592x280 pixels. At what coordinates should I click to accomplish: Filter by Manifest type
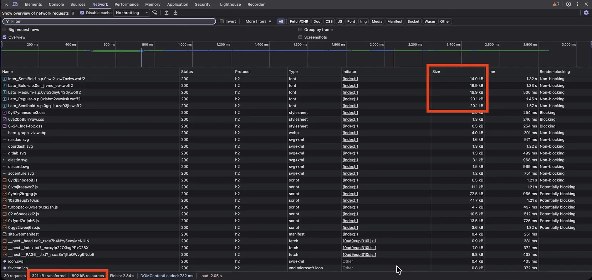point(395,21)
